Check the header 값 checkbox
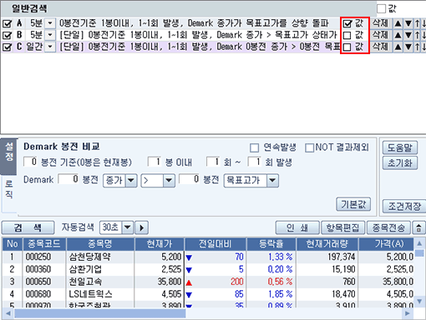This screenshot has width=426, height=320. 381,8
